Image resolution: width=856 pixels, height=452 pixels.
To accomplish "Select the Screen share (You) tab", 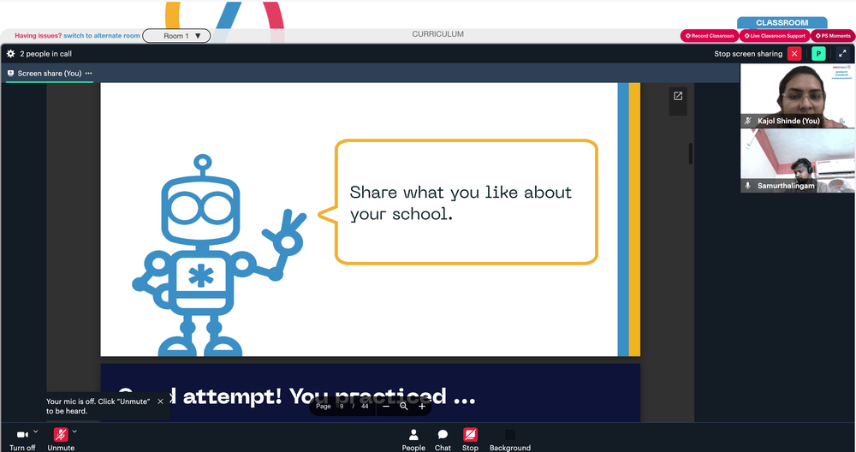I will point(49,73).
